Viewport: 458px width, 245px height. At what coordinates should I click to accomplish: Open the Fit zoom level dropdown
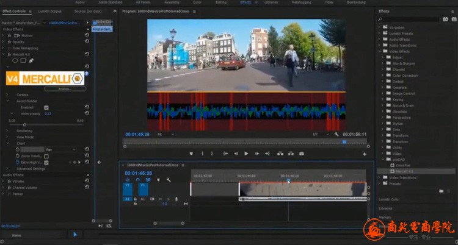point(165,134)
